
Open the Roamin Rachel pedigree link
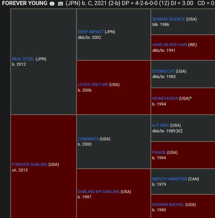tap(168, 205)
